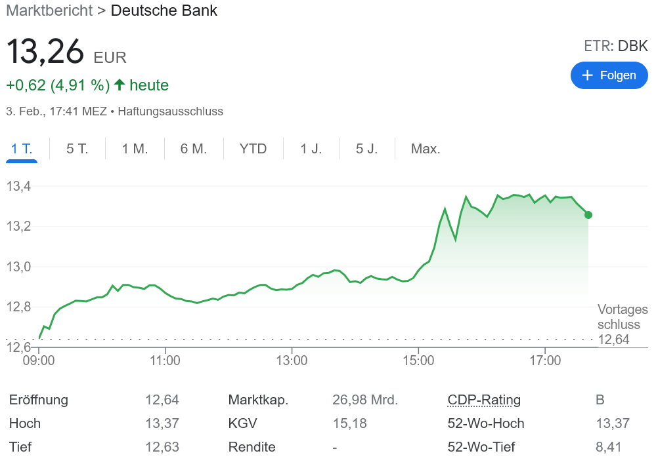Switch to the 5 J. tab
This screenshot has height=466, width=658.
(x=367, y=149)
